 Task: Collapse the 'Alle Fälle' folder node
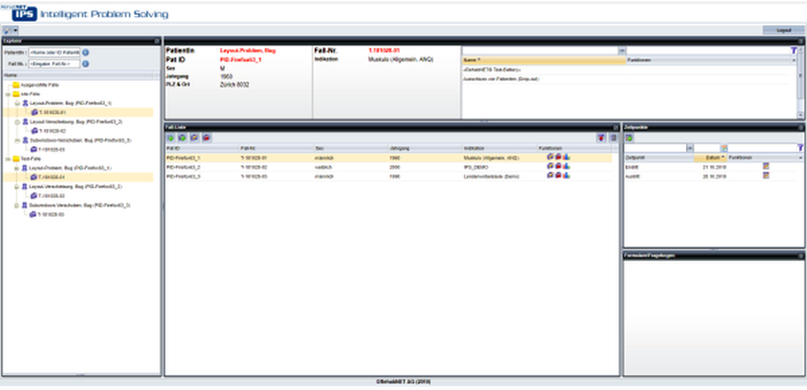[7, 94]
